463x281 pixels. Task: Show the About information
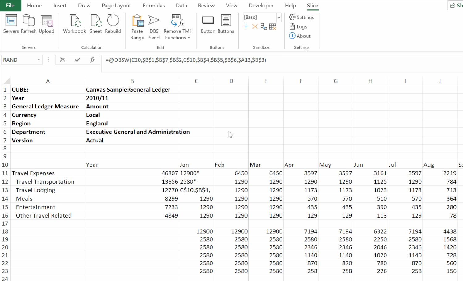point(300,36)
